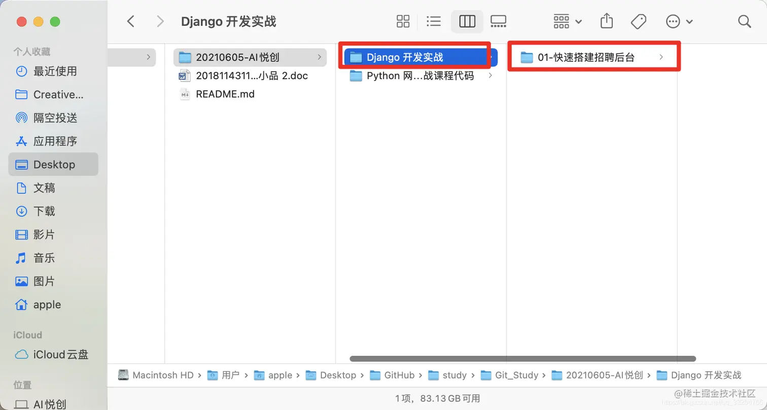The image size is (767, 410).
Task: Click the window title Django 开发实战
Action: [228, 22]
